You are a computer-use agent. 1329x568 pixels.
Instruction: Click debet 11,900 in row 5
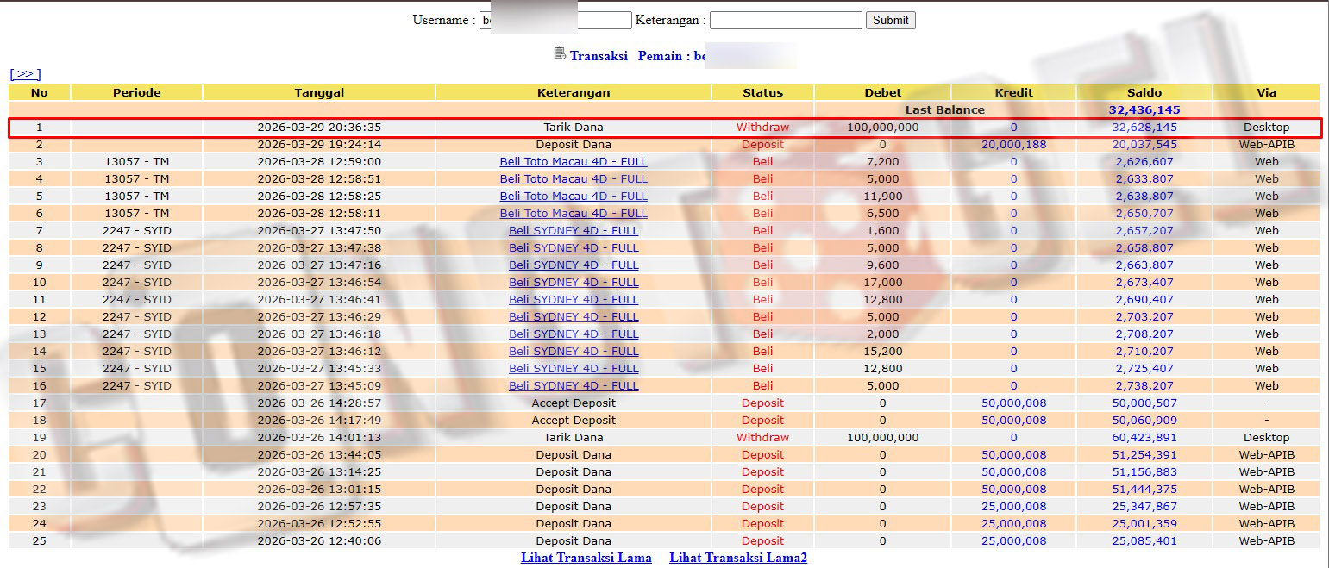point(883,196)
